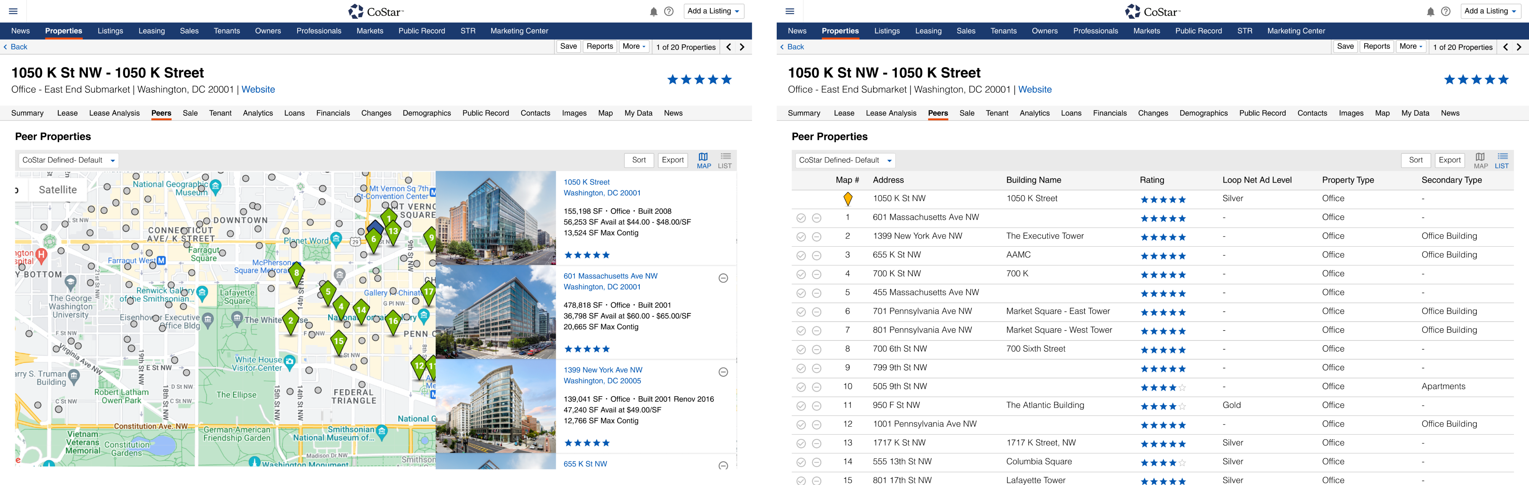
Task: Toggle checkbox for property row 1
Action: point(800,217)
